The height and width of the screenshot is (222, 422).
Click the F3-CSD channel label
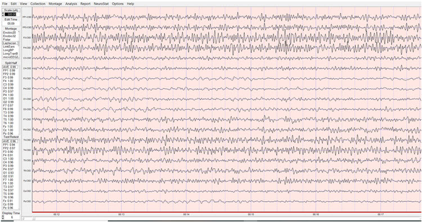click(28, 38)
